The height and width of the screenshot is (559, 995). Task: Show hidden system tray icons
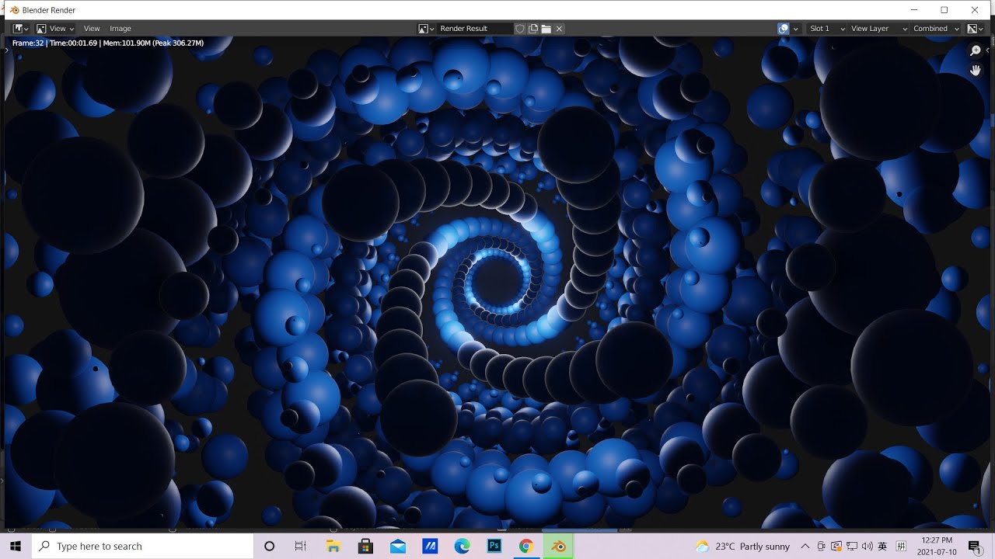tap(805, 546)
